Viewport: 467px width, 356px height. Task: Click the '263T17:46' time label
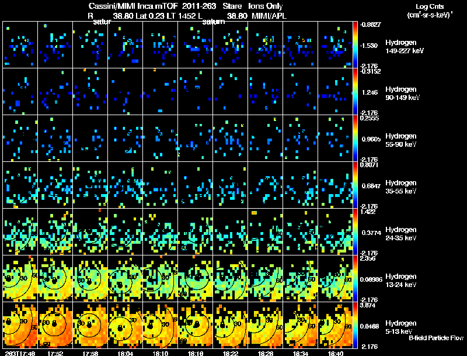[x=20, y=353]
